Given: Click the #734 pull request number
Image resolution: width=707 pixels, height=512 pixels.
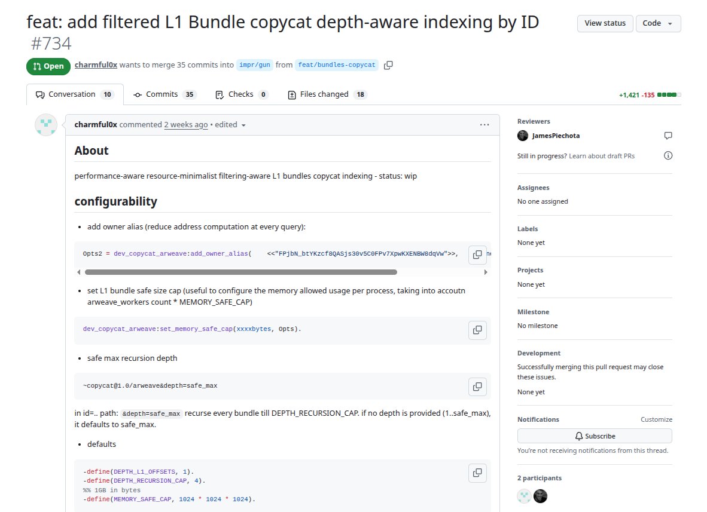Looking at the screenshot, I should (51, 44).
